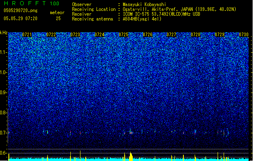Click the 0727 time marker

pos(171,35)
